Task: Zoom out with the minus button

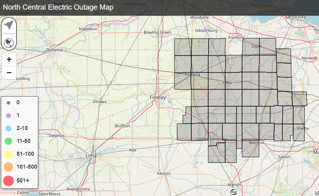Action: [9, 73]
